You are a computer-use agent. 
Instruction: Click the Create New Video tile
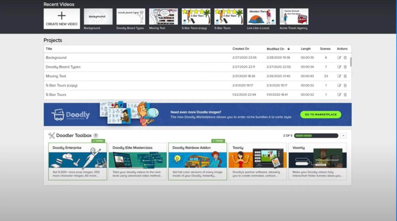pos(62,19)
